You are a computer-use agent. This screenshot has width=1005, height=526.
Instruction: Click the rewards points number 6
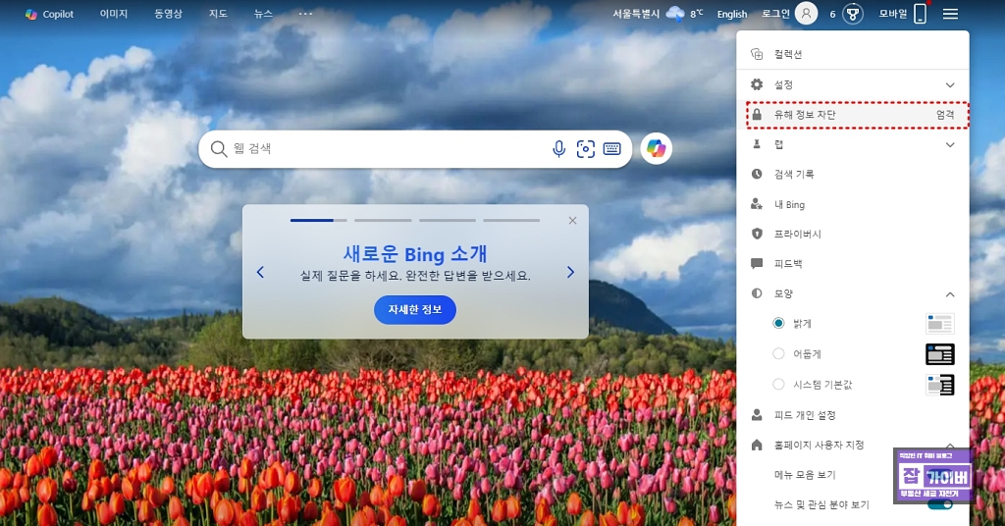tap(832, 14)
